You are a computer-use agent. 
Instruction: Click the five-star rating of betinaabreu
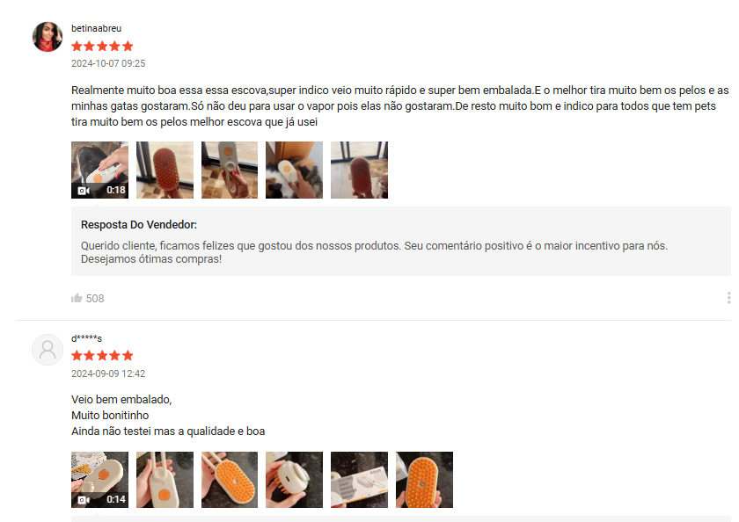click(102, 46)
